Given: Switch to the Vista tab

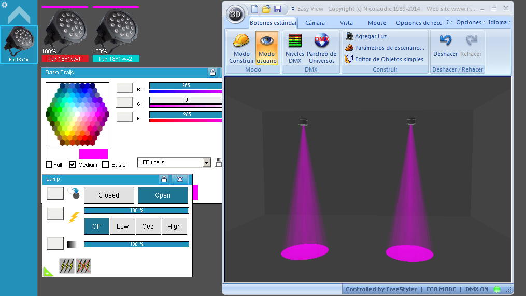Looking at the screenshot, I should tap(346, 23).
